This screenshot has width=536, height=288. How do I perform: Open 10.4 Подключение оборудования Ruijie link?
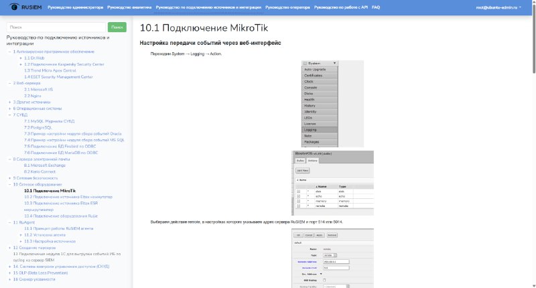tap(61, 216)
